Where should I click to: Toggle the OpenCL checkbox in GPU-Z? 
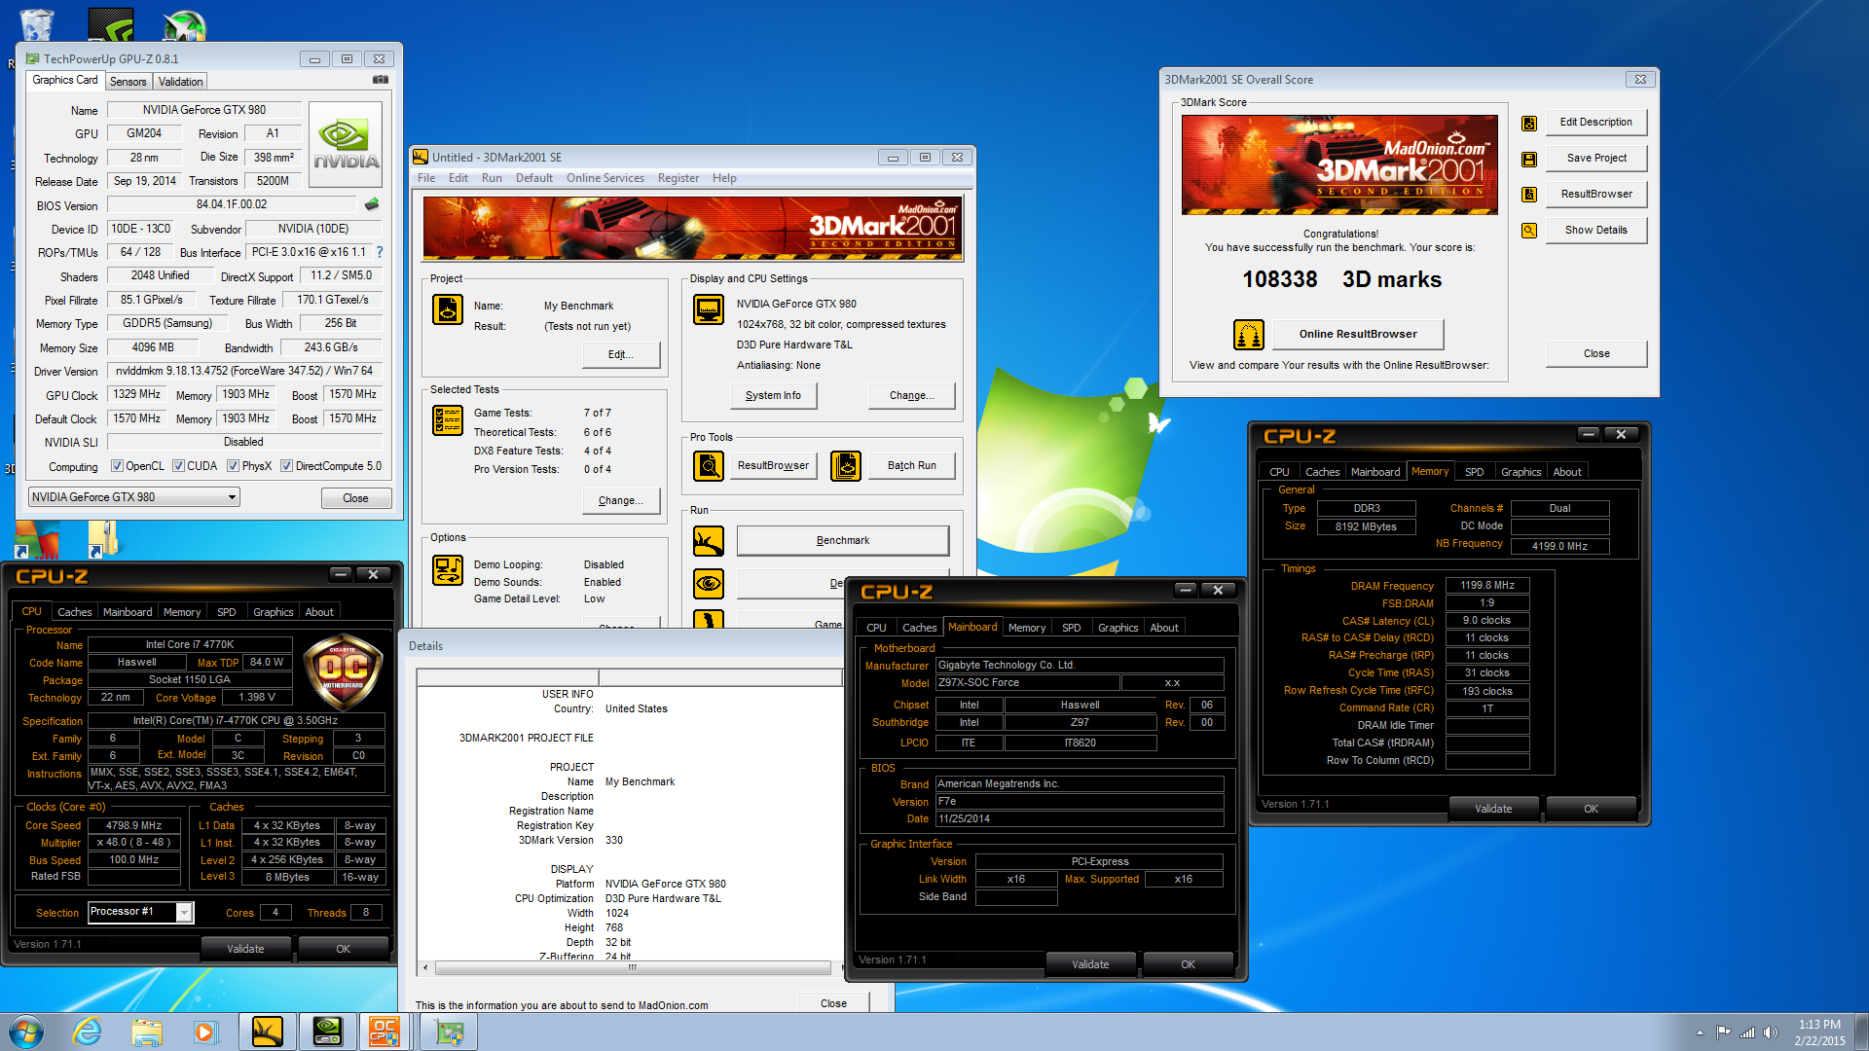pyautogui.click(x=118, y=466)
